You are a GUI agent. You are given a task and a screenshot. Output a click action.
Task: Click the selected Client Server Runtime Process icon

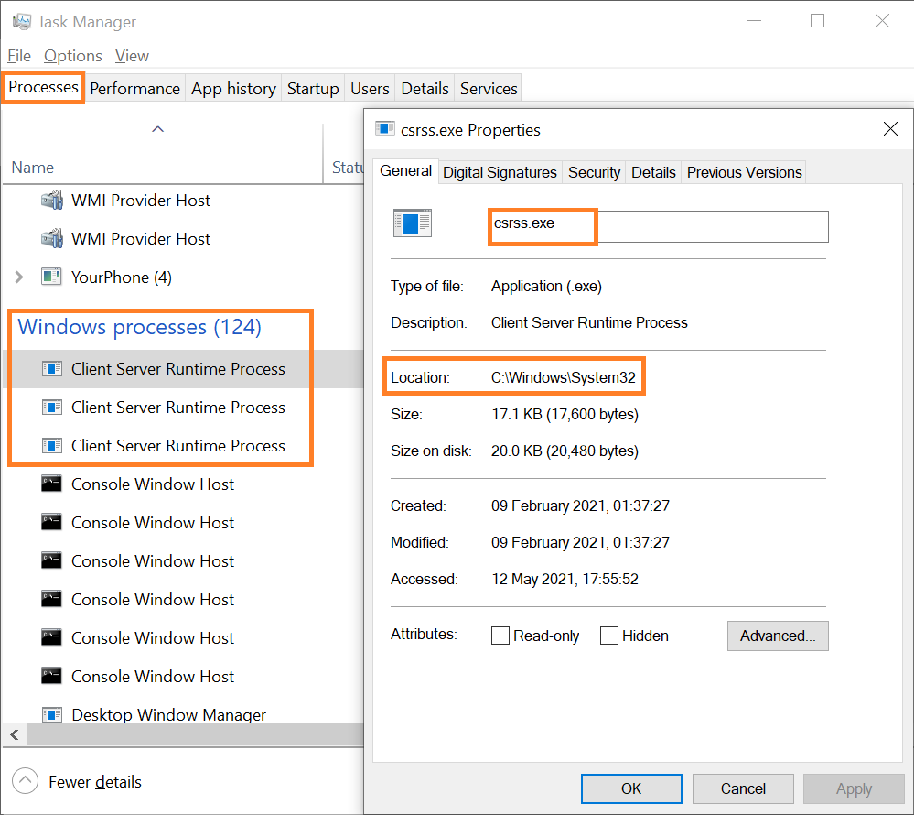(52, 369)
